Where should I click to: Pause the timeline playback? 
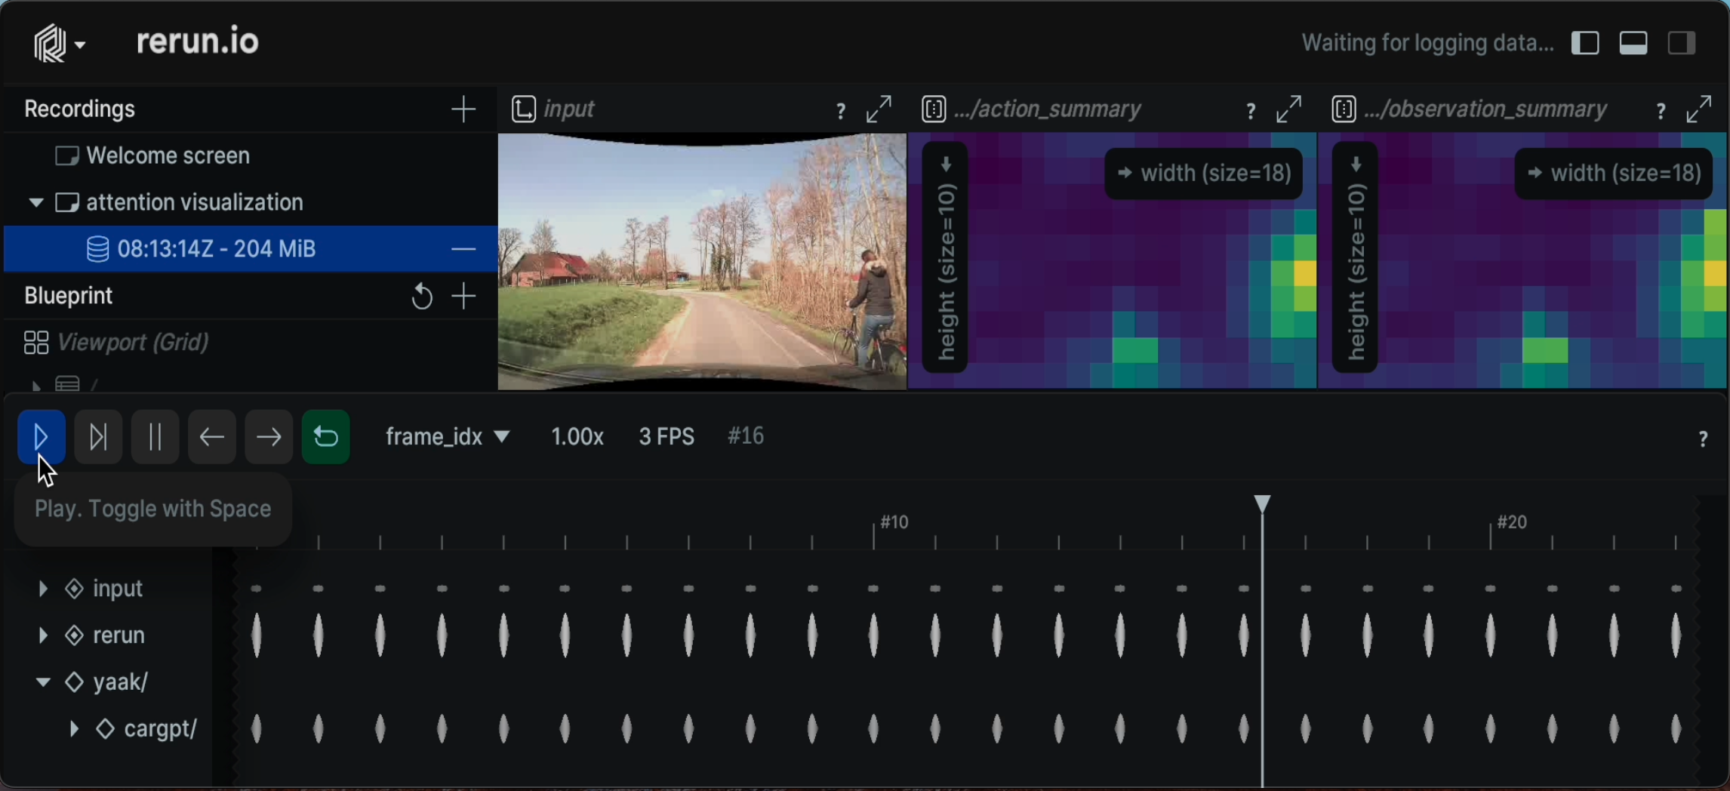pos(155,437)
